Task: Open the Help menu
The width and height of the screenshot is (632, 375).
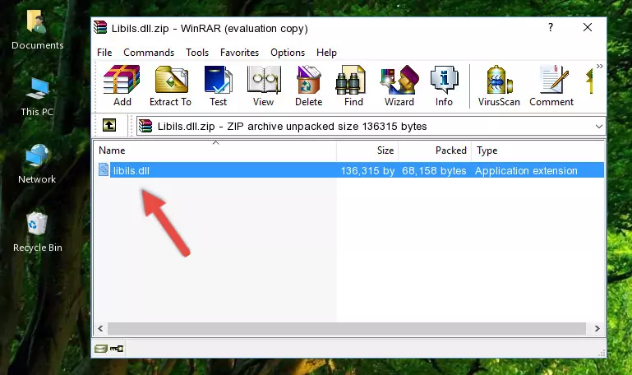Action: [x=326, y=53]
